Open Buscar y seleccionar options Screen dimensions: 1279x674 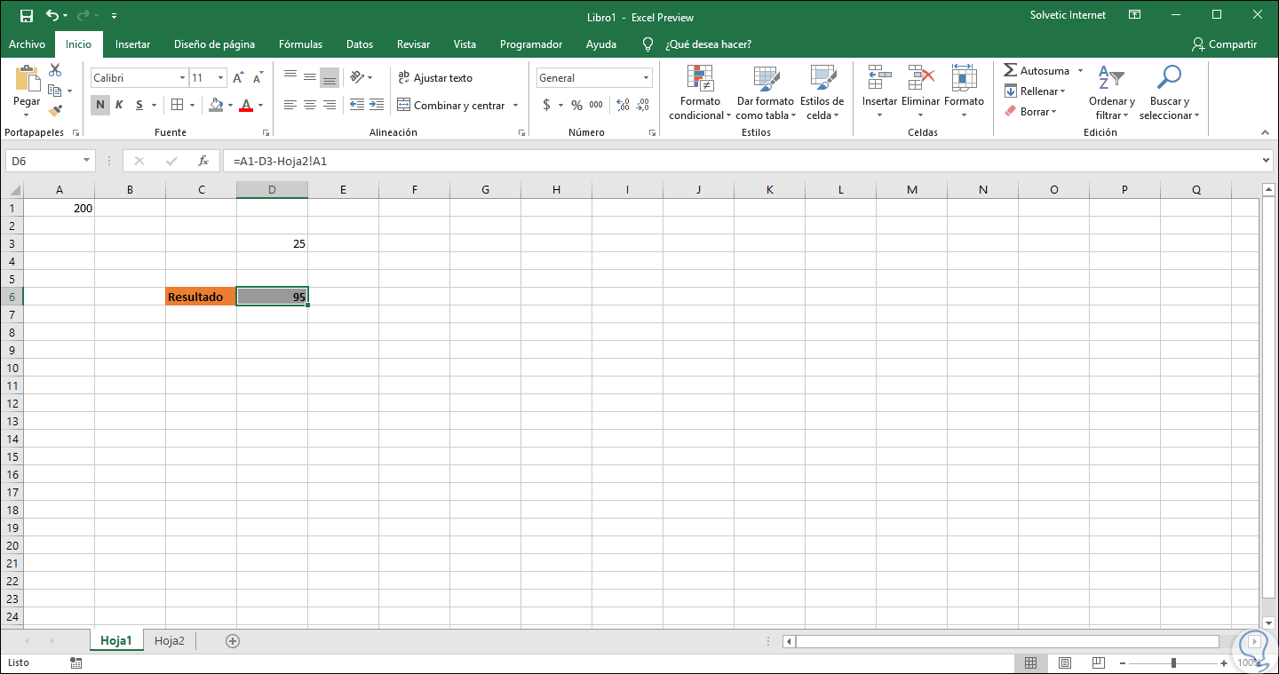(x=1169, y=92)
